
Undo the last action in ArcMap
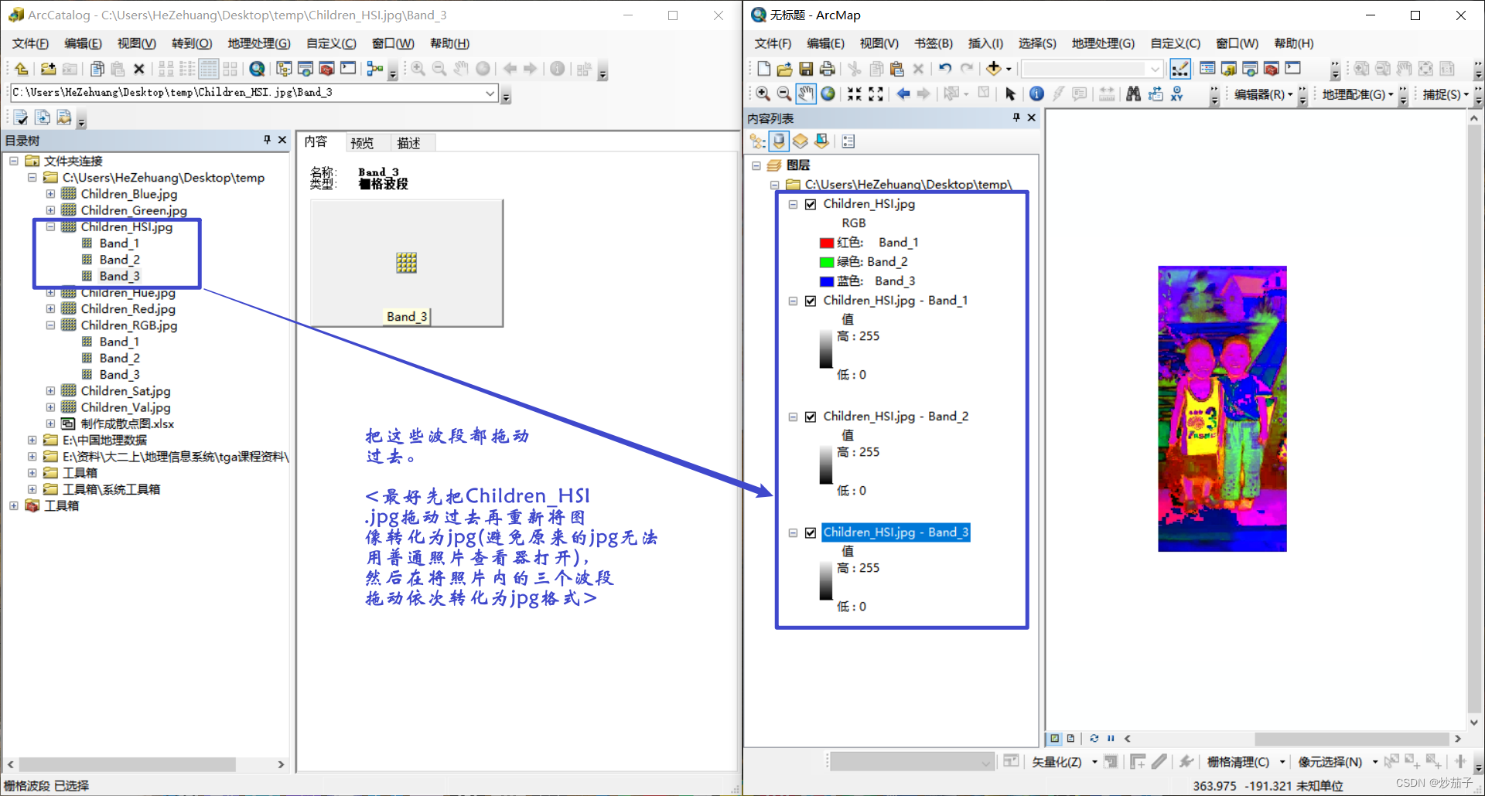tap(945, 69)
